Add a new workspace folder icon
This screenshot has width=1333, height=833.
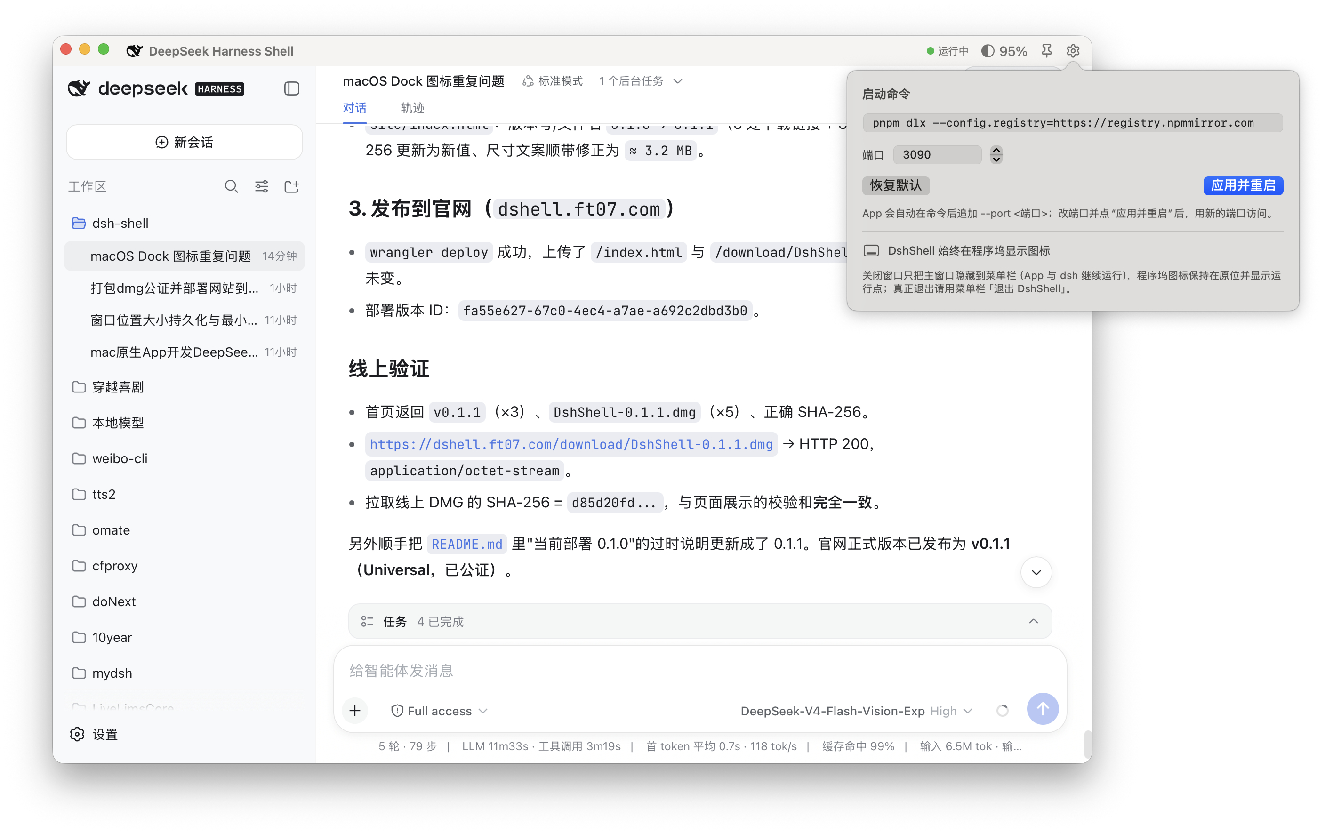tap(291, 187)
